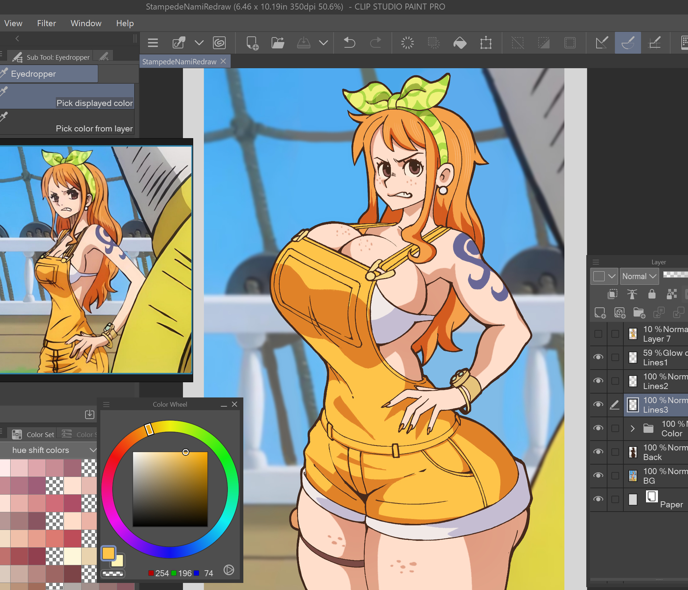The width and height of the screenshot is (688, 590).
Task: Click the Lock Layer padlock icon
Action: (652, 294)
